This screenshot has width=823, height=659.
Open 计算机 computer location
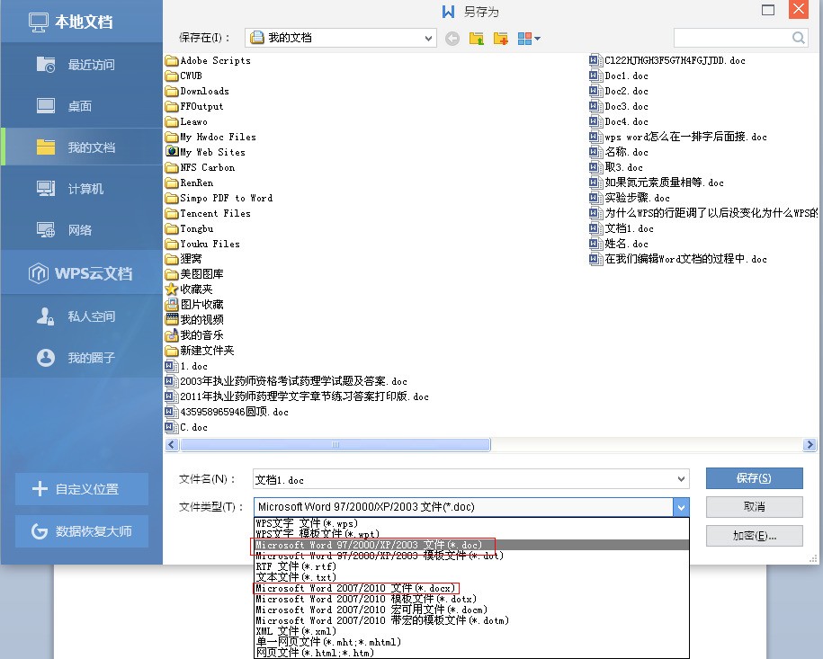point(81,189)
